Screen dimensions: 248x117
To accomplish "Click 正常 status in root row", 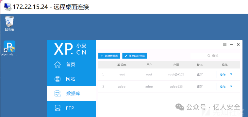I will coord(200,74).
